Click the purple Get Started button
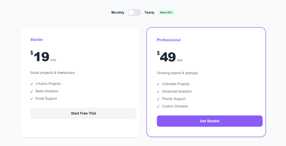The height and width of the screenshot is (146, 286). click(209, 121)
